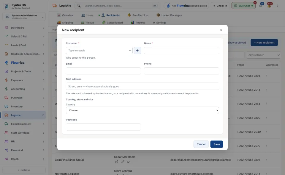Screen dimensions: 285x175
Task: Click phone number +962 79 555 2070
Action: (x=248, y=146)
